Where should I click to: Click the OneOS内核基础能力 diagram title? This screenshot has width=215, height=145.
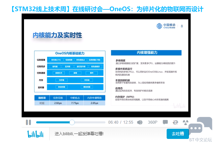click(70, 53)
